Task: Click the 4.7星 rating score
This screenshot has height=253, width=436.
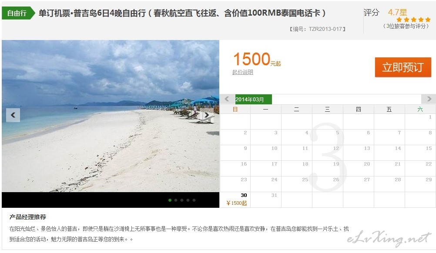Action: (397, 12)
